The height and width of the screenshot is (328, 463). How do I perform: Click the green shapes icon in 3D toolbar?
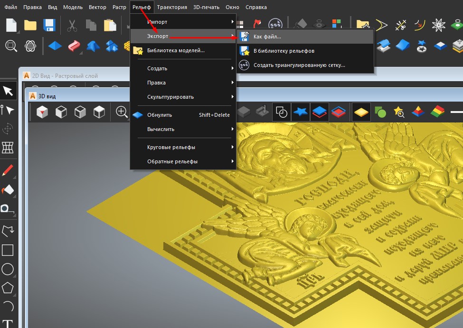point(380,112)
